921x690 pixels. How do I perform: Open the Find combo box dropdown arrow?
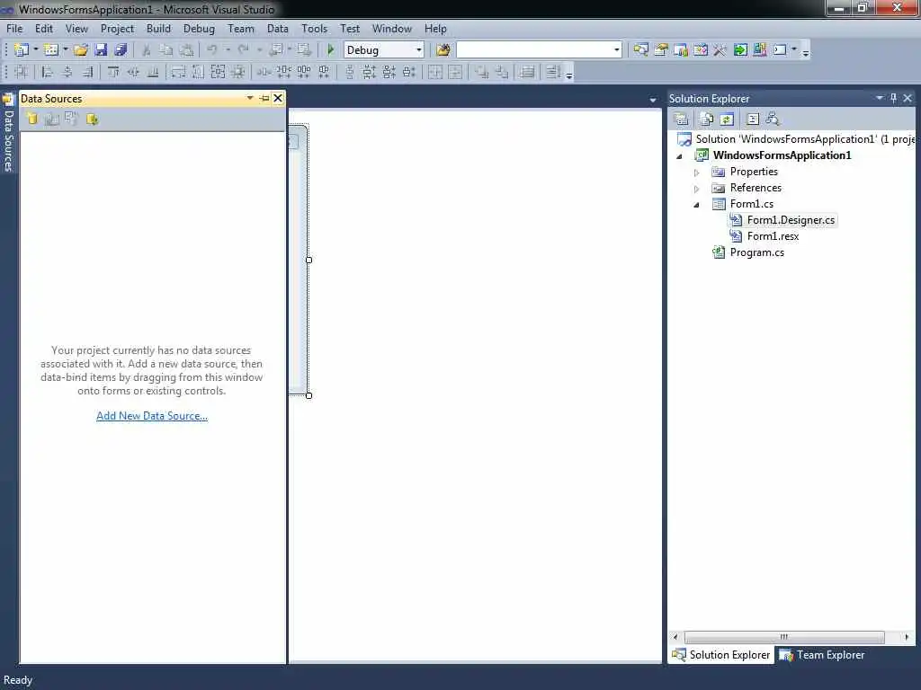(616, 50)
